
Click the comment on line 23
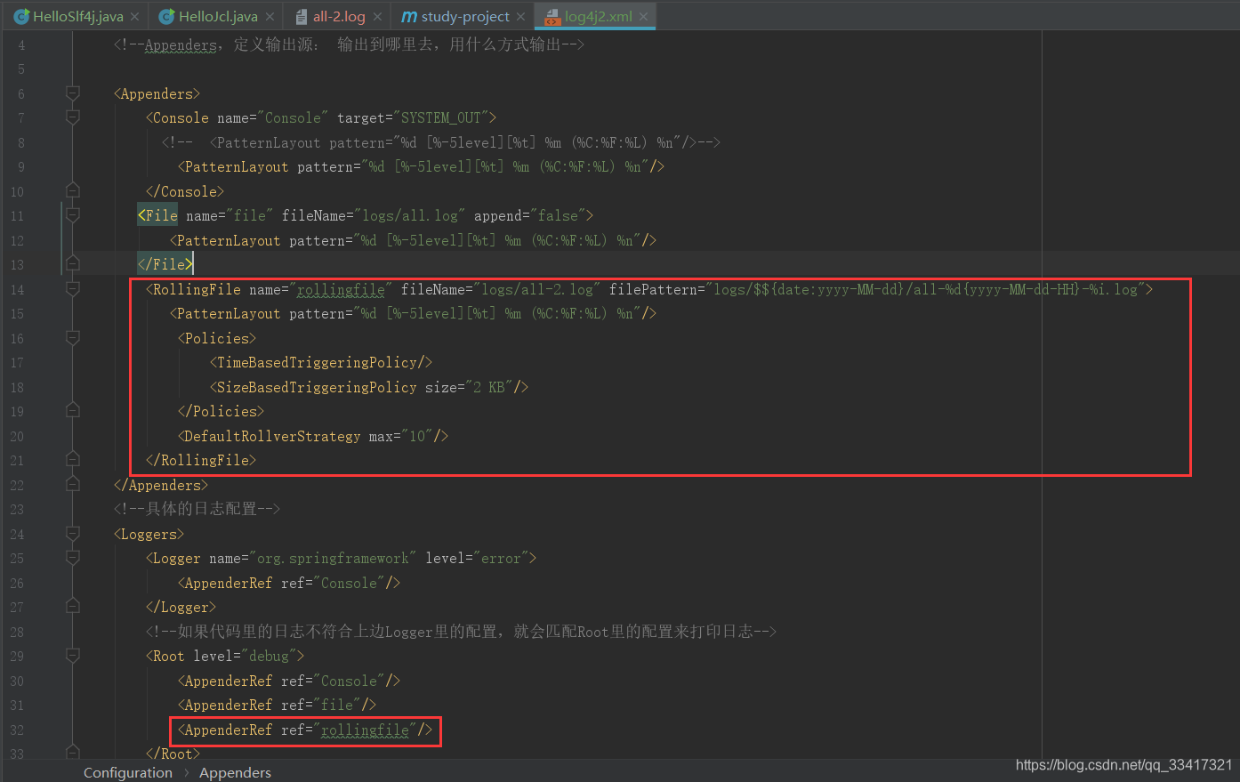[197, 509]
